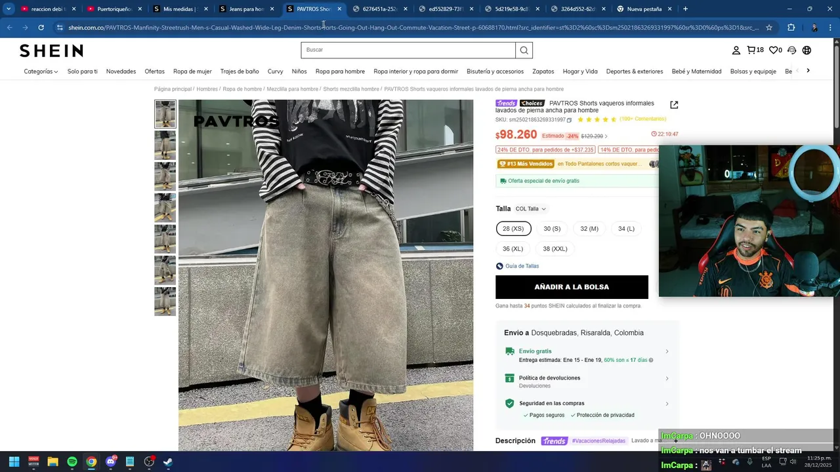Select size 34 (L)
Screen dimensions: 840x472
tap(626, 229)
